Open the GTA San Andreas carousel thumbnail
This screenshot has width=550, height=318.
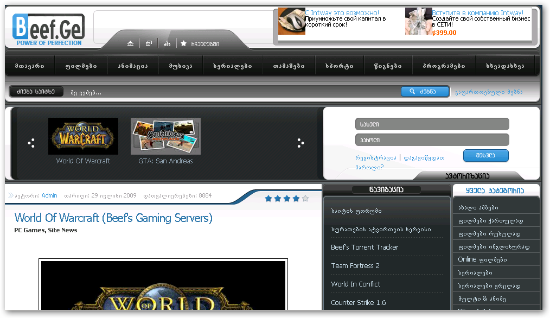click(x=165, y=136)
